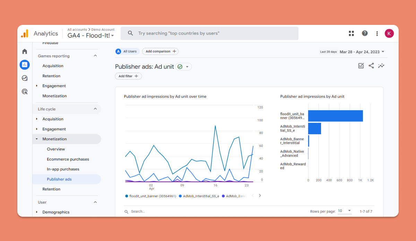Click the table search magnifier icon
This screenshot has height=241, width=416.
127,211
